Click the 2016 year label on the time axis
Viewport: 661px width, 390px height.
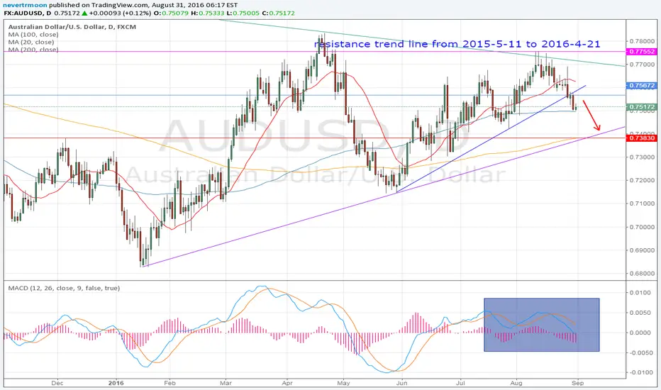click(116, 383)
